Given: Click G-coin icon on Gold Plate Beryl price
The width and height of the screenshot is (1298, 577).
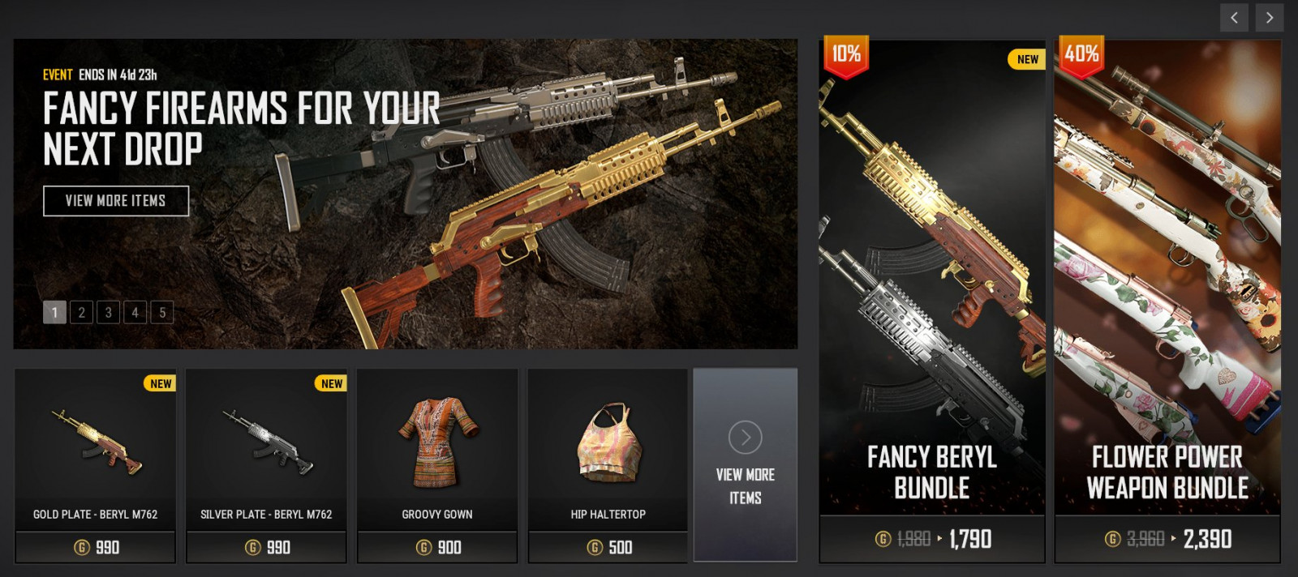Looking at the screenshot, I should click(x=82, y=548).
